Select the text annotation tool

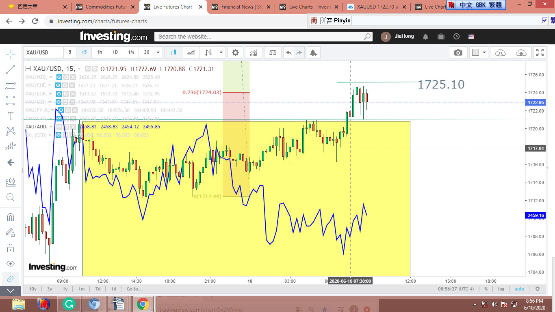pos(11,116)
